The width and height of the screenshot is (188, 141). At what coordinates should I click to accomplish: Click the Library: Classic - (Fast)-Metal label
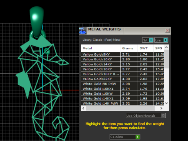tap(101, 40)
